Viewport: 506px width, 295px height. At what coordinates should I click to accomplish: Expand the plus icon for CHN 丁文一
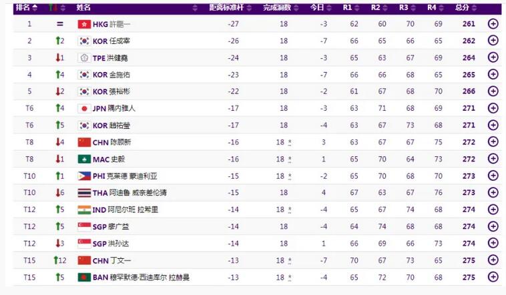pos(493,260)
